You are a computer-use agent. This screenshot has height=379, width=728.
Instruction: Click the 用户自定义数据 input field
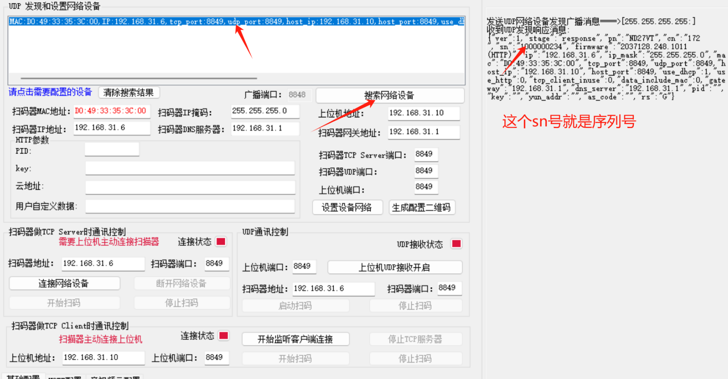[x=190, y=206]
